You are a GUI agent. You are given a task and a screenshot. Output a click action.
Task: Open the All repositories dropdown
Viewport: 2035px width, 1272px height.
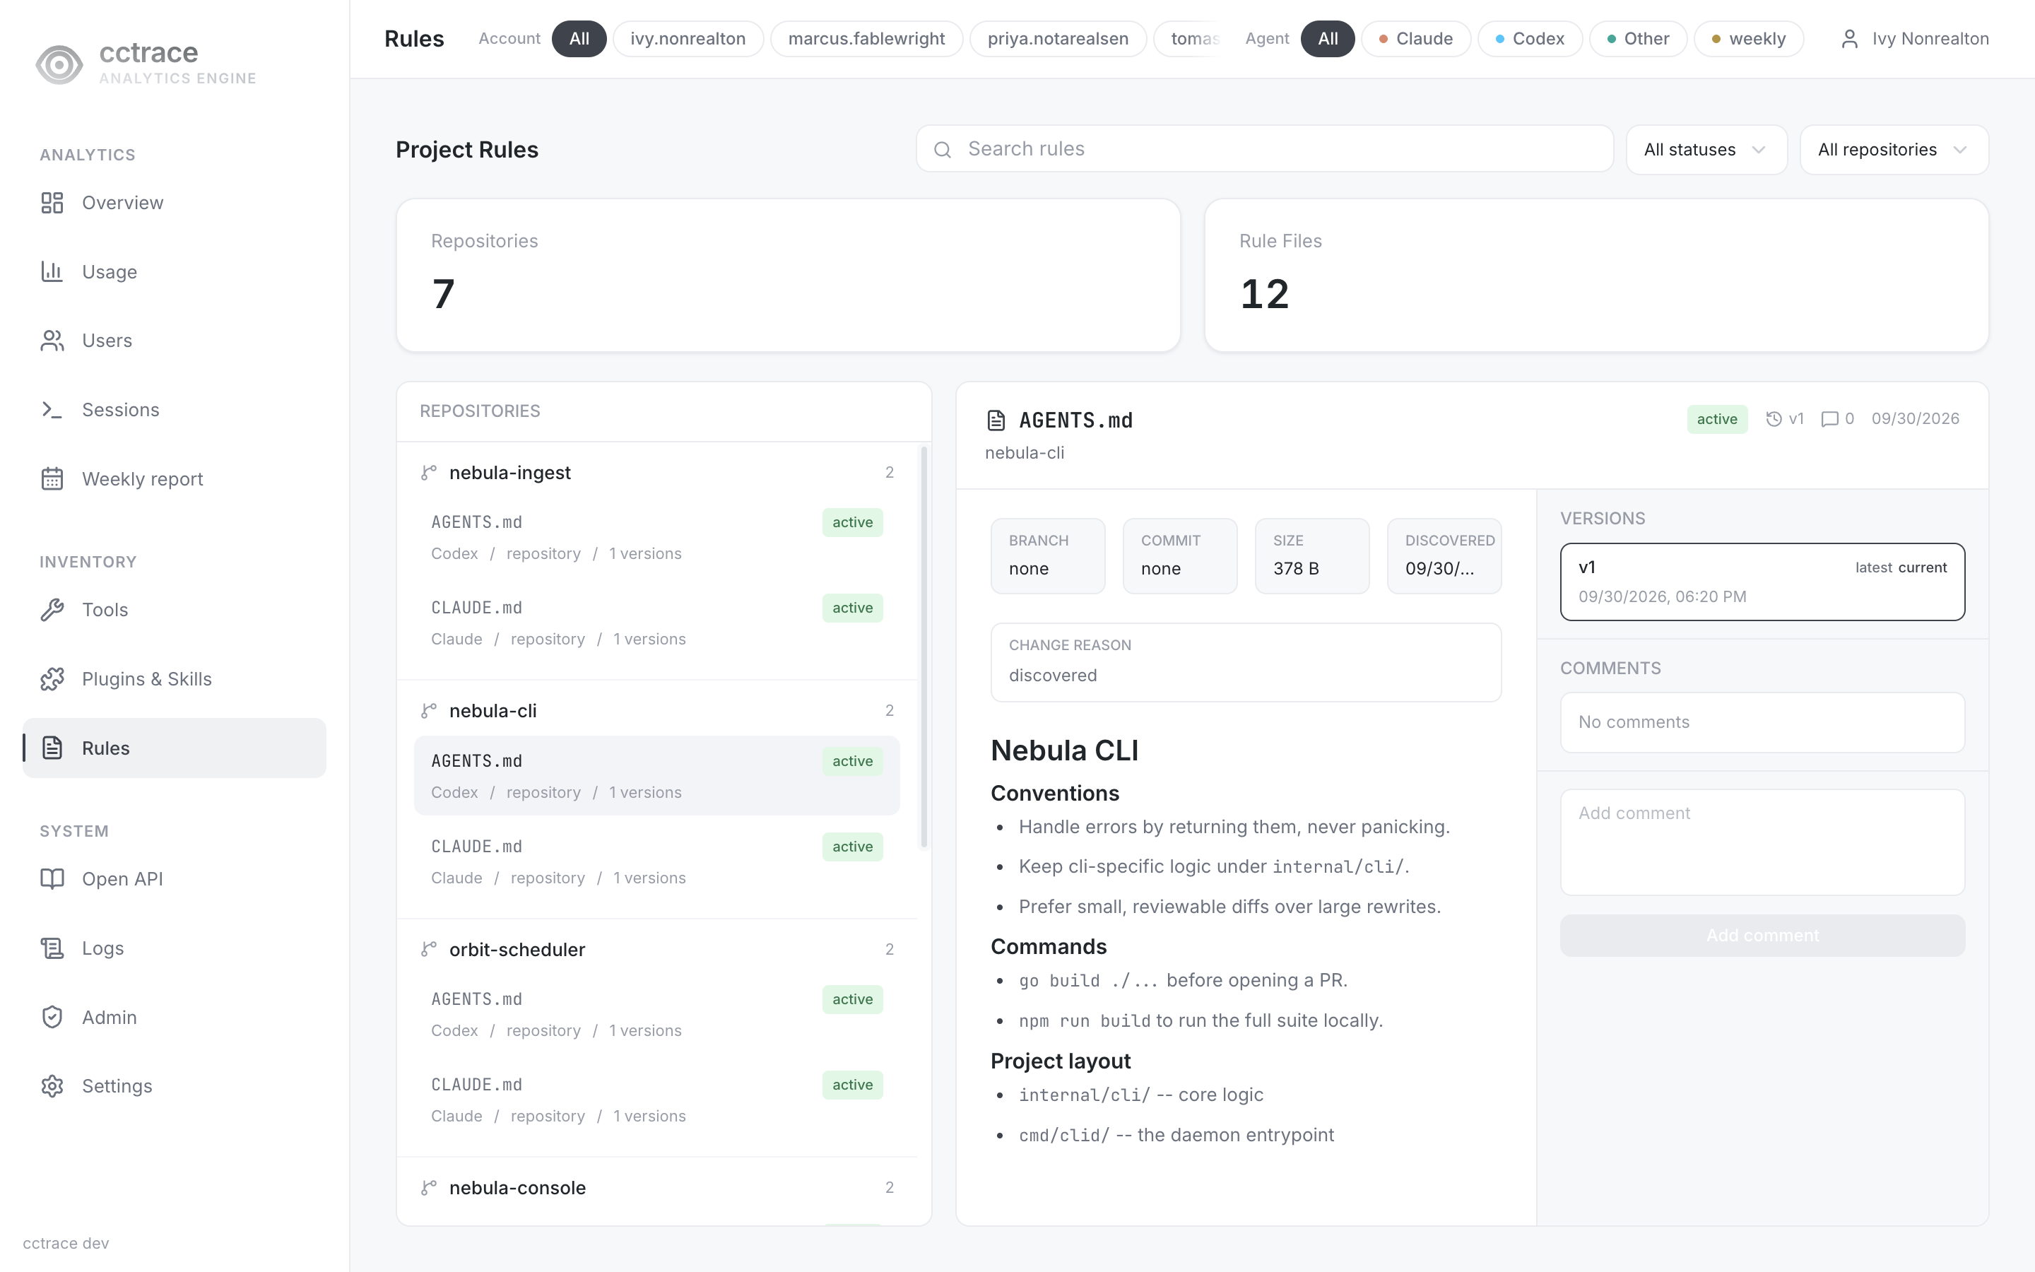click(1894, 150)
